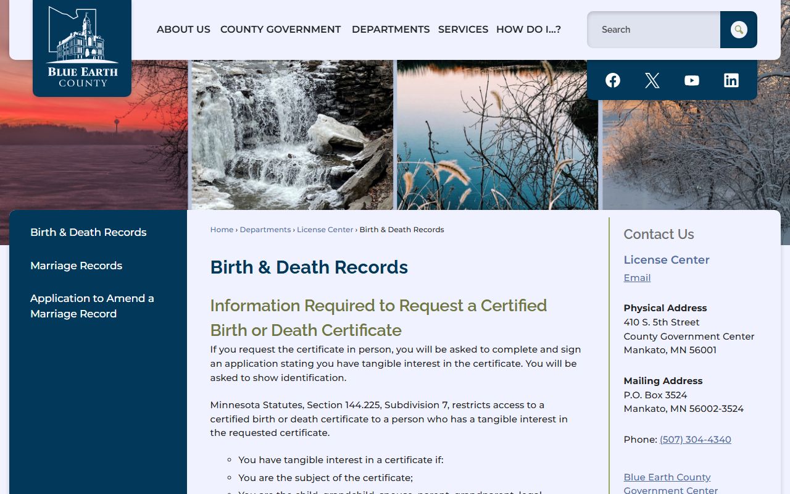790x494 pixels.
Task: Open the Services menu
Action: 463,29
